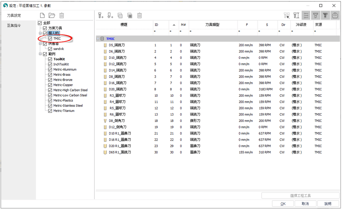Toggle the Metric-Aluminium checkbox
Viewport: 342px width, 210px height.
(50, 70)
